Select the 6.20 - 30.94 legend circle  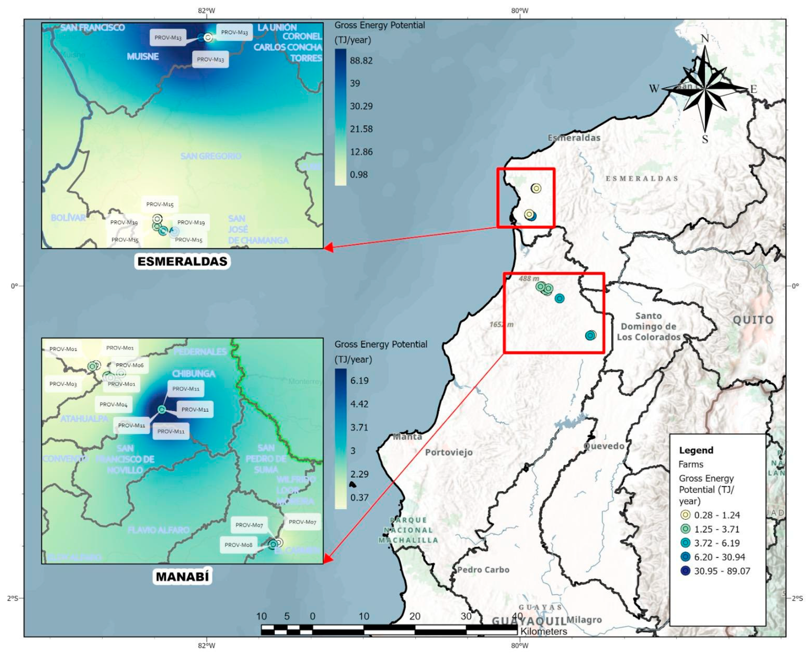(686, 557)
